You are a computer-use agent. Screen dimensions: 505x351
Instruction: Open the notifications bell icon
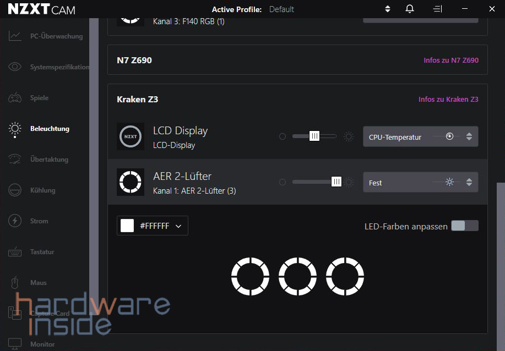[x=410, y=9]
